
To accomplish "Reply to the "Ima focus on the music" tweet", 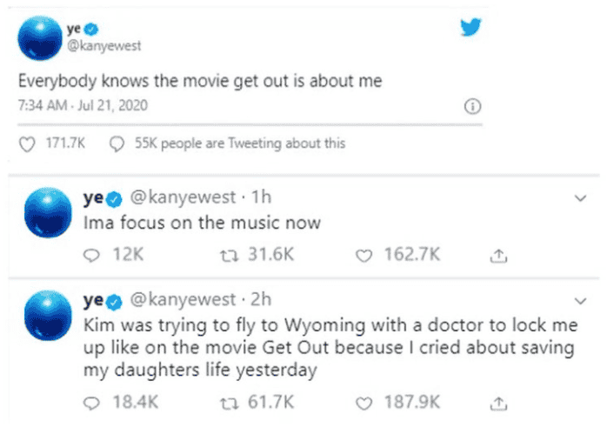I will tap(93, 256).
